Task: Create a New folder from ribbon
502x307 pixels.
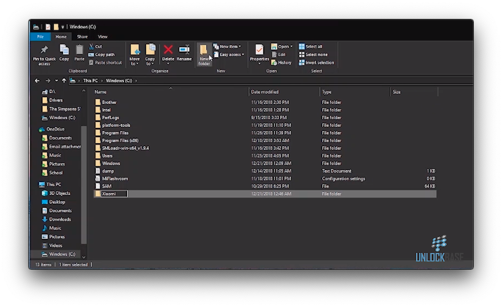Action: 204,54
